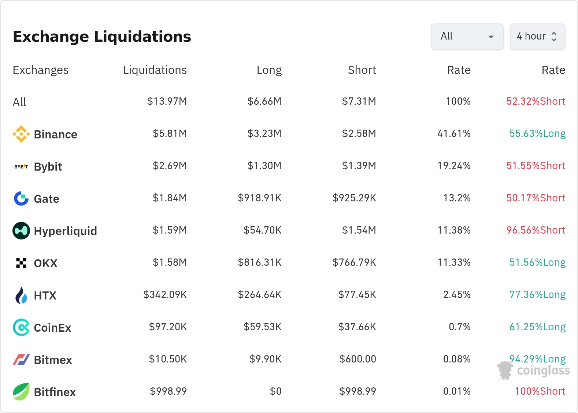Open the Hyperliquid exchange name link
This screenshot has height=413, width=578.
[65, 231]
